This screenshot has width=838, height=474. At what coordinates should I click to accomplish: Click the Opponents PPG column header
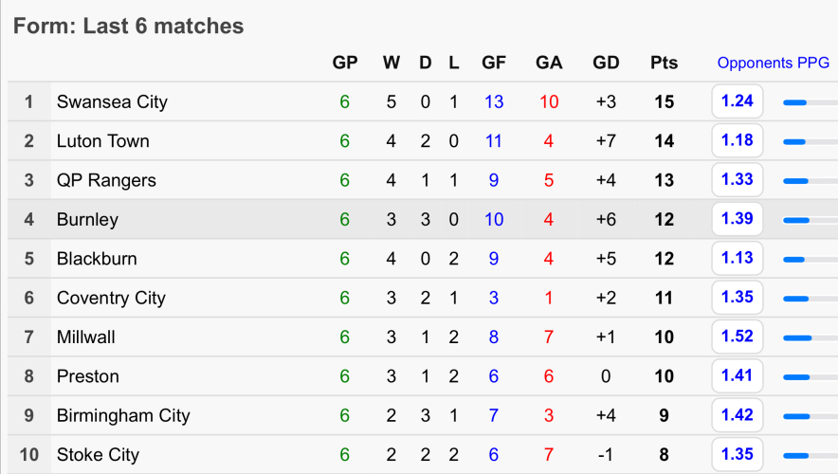pos(773,64)
